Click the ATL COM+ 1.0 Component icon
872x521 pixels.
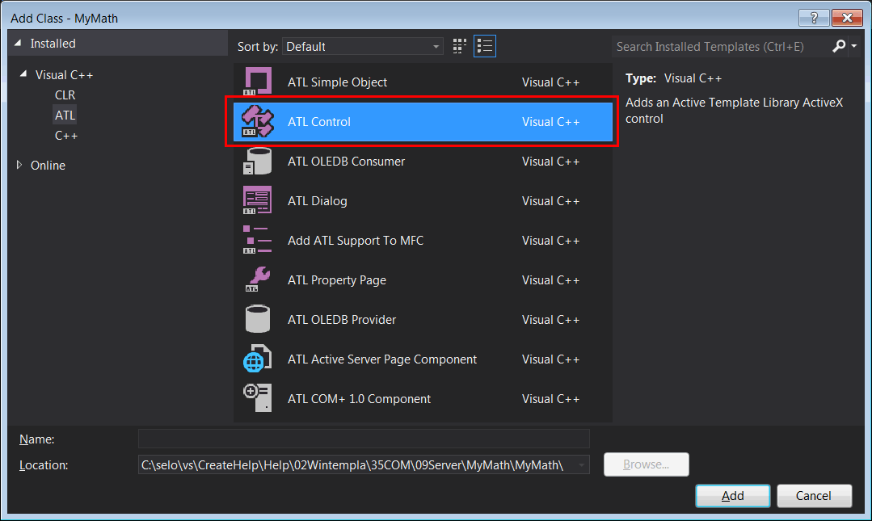coord(258,399)
